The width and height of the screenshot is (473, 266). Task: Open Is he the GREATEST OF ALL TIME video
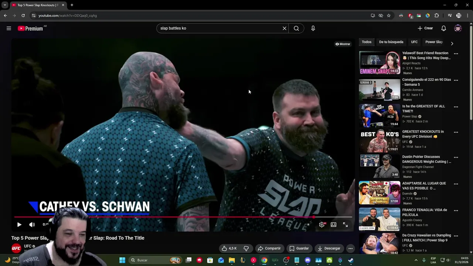pos(380,116)
